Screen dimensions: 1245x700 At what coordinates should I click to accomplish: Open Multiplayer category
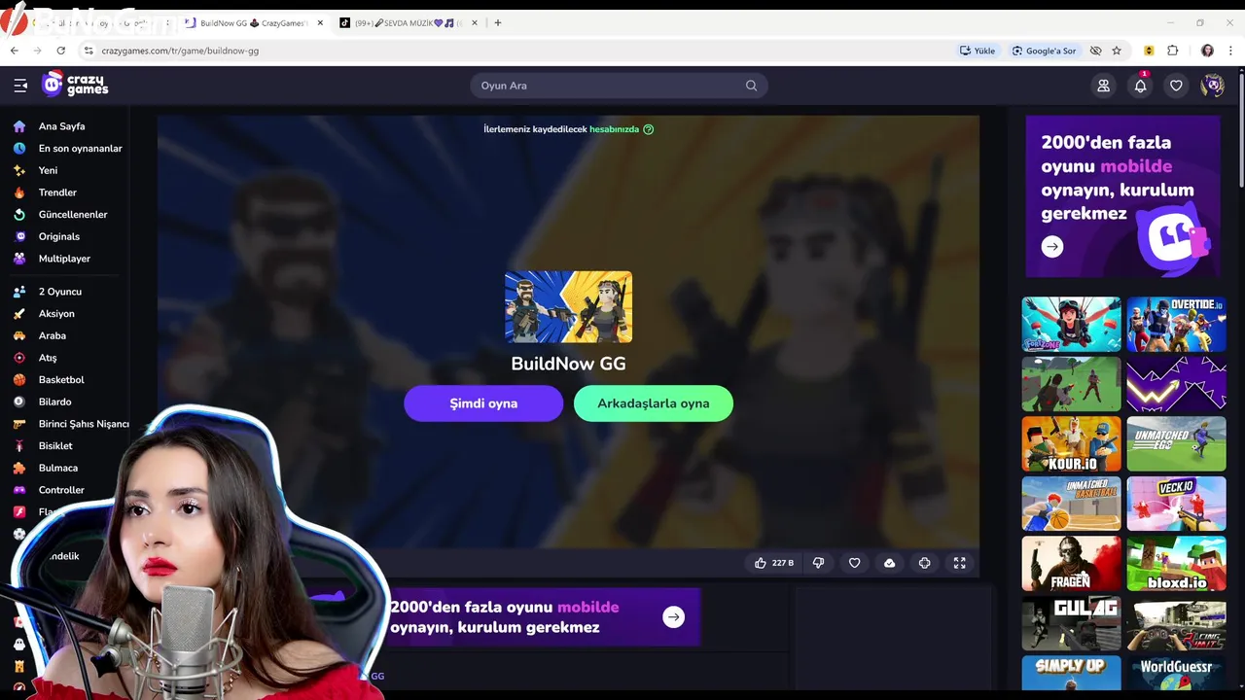click(x=64, y=259)
